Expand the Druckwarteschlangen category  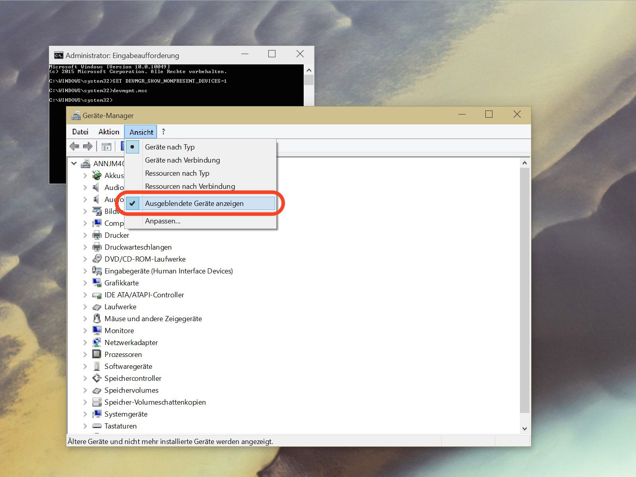(x=85, y=247)
